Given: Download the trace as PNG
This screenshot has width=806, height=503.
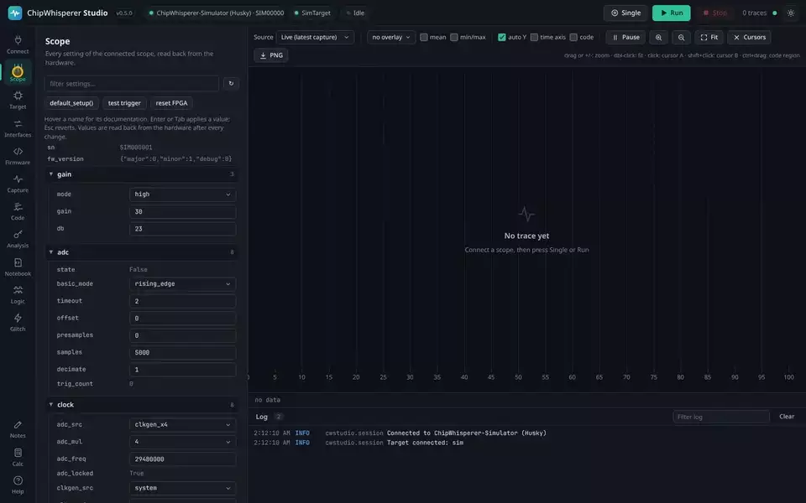Looking at the screenshot, I should pos(271,55).
